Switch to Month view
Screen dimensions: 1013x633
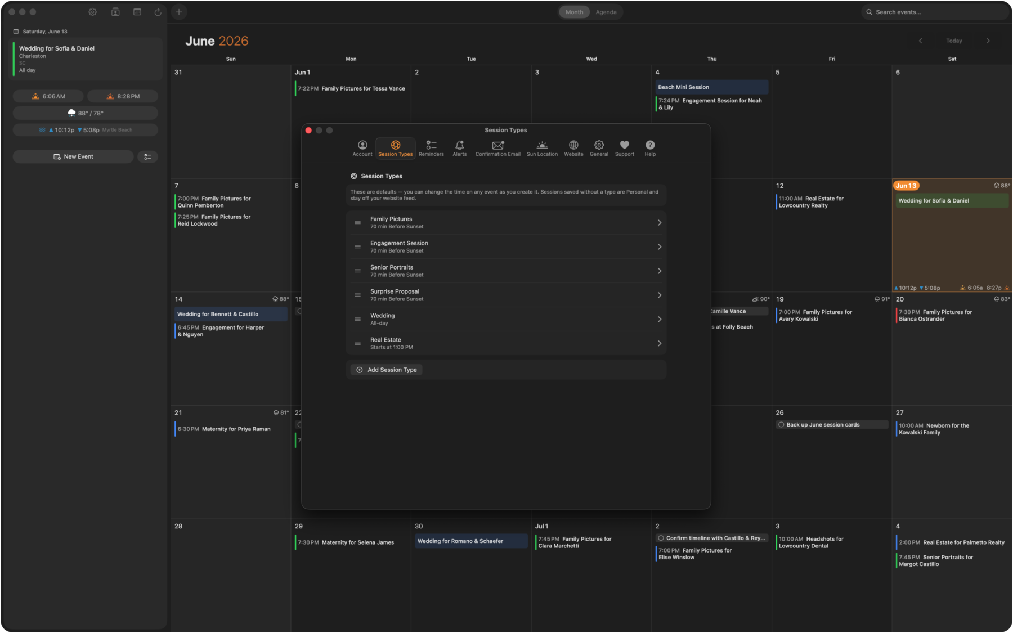(x=574, y=12)
